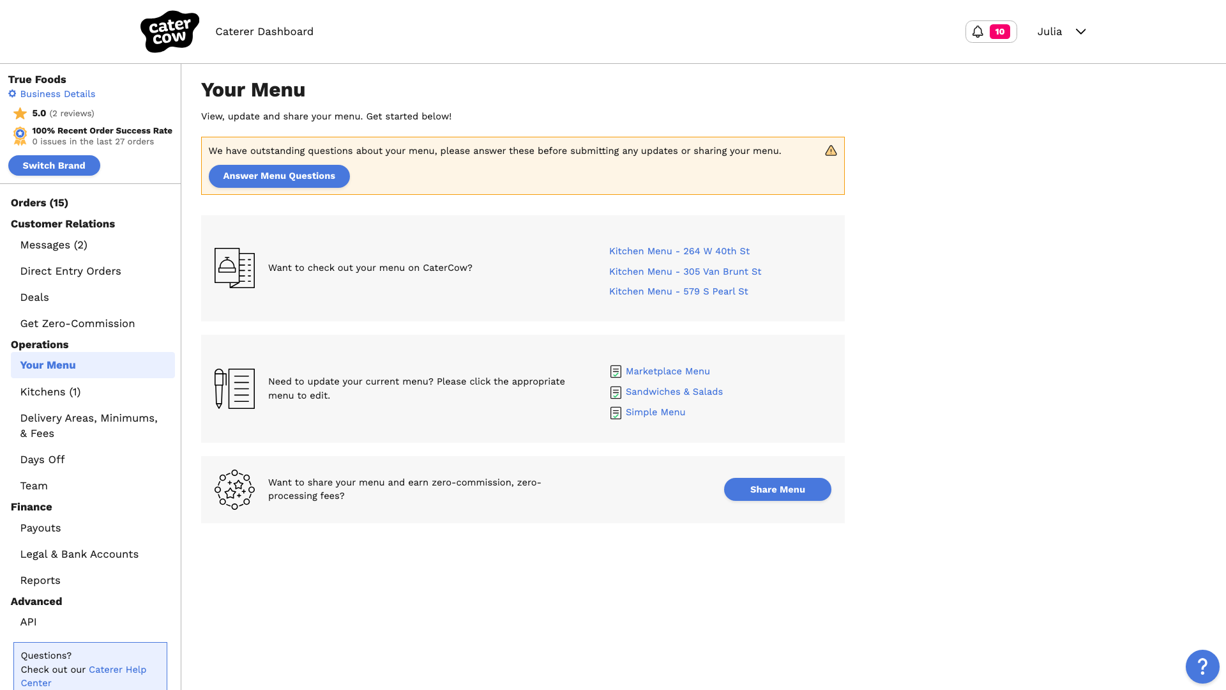1226x690 pixels.
Task: Go to Orders (15) in sidebar
Action: (x=40, y=203)
